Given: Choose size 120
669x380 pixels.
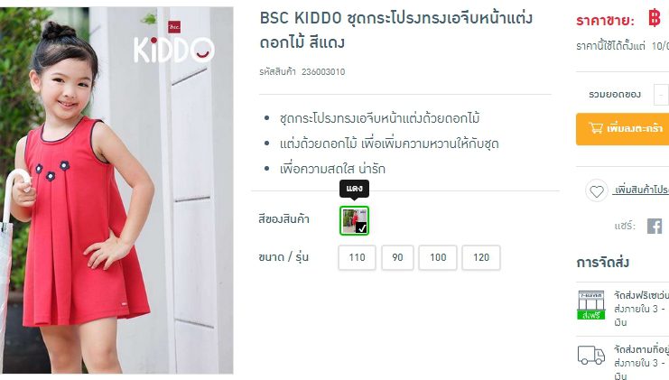Looking at the screenshot, I should click(481, 257).
